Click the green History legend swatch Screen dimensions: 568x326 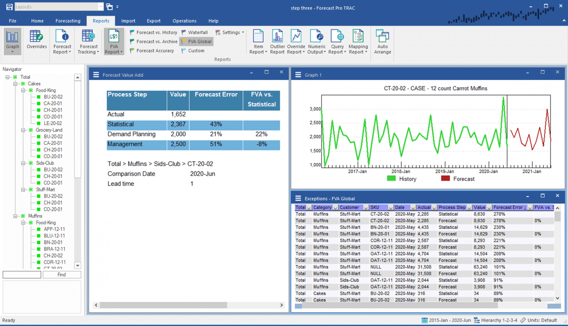(391, 179)
